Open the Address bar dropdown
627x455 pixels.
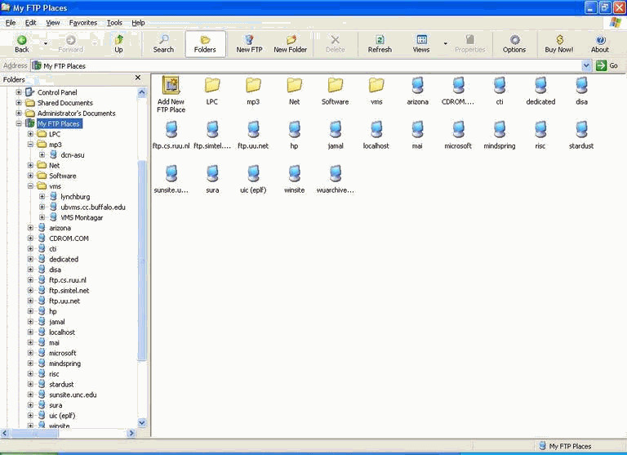(x=586, y=65)
